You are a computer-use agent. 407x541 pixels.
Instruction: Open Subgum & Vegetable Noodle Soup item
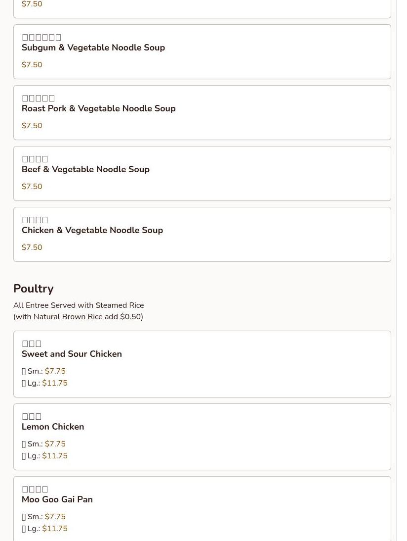pos(93,48)
